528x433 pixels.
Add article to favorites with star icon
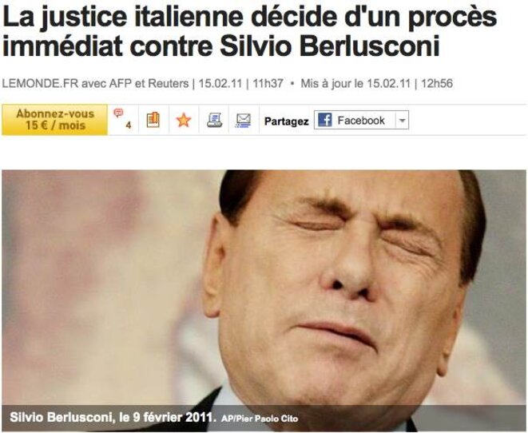[184, 120]
